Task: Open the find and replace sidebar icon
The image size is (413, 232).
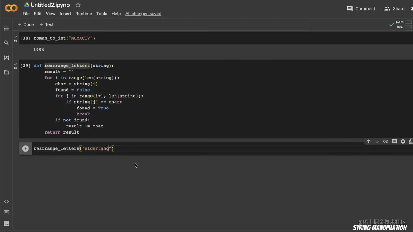Action: click(x=6, y=43)
